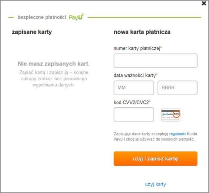Click the nowa karta płatnicza heading
The image size is (209, 193).
tap(142, 32)
